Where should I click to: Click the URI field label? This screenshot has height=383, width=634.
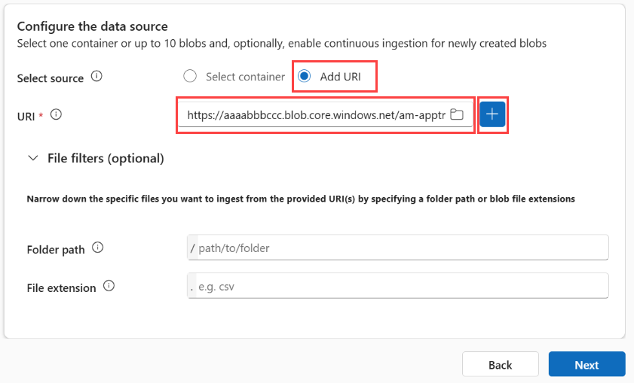point(25,115)
